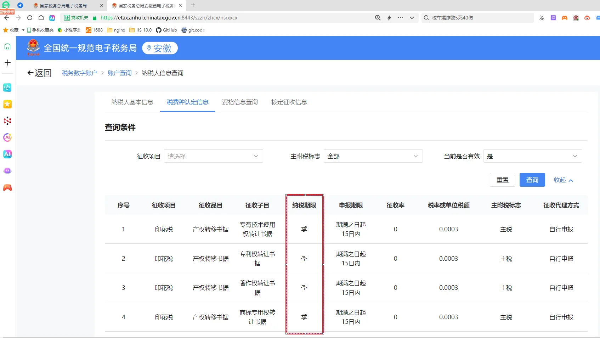Click the blue AI square sidebar icon

(7, 154)
